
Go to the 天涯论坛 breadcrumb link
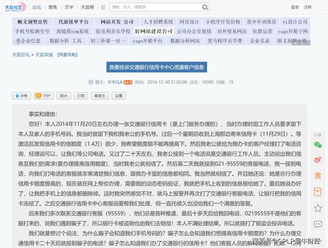[x=21, y=55]
